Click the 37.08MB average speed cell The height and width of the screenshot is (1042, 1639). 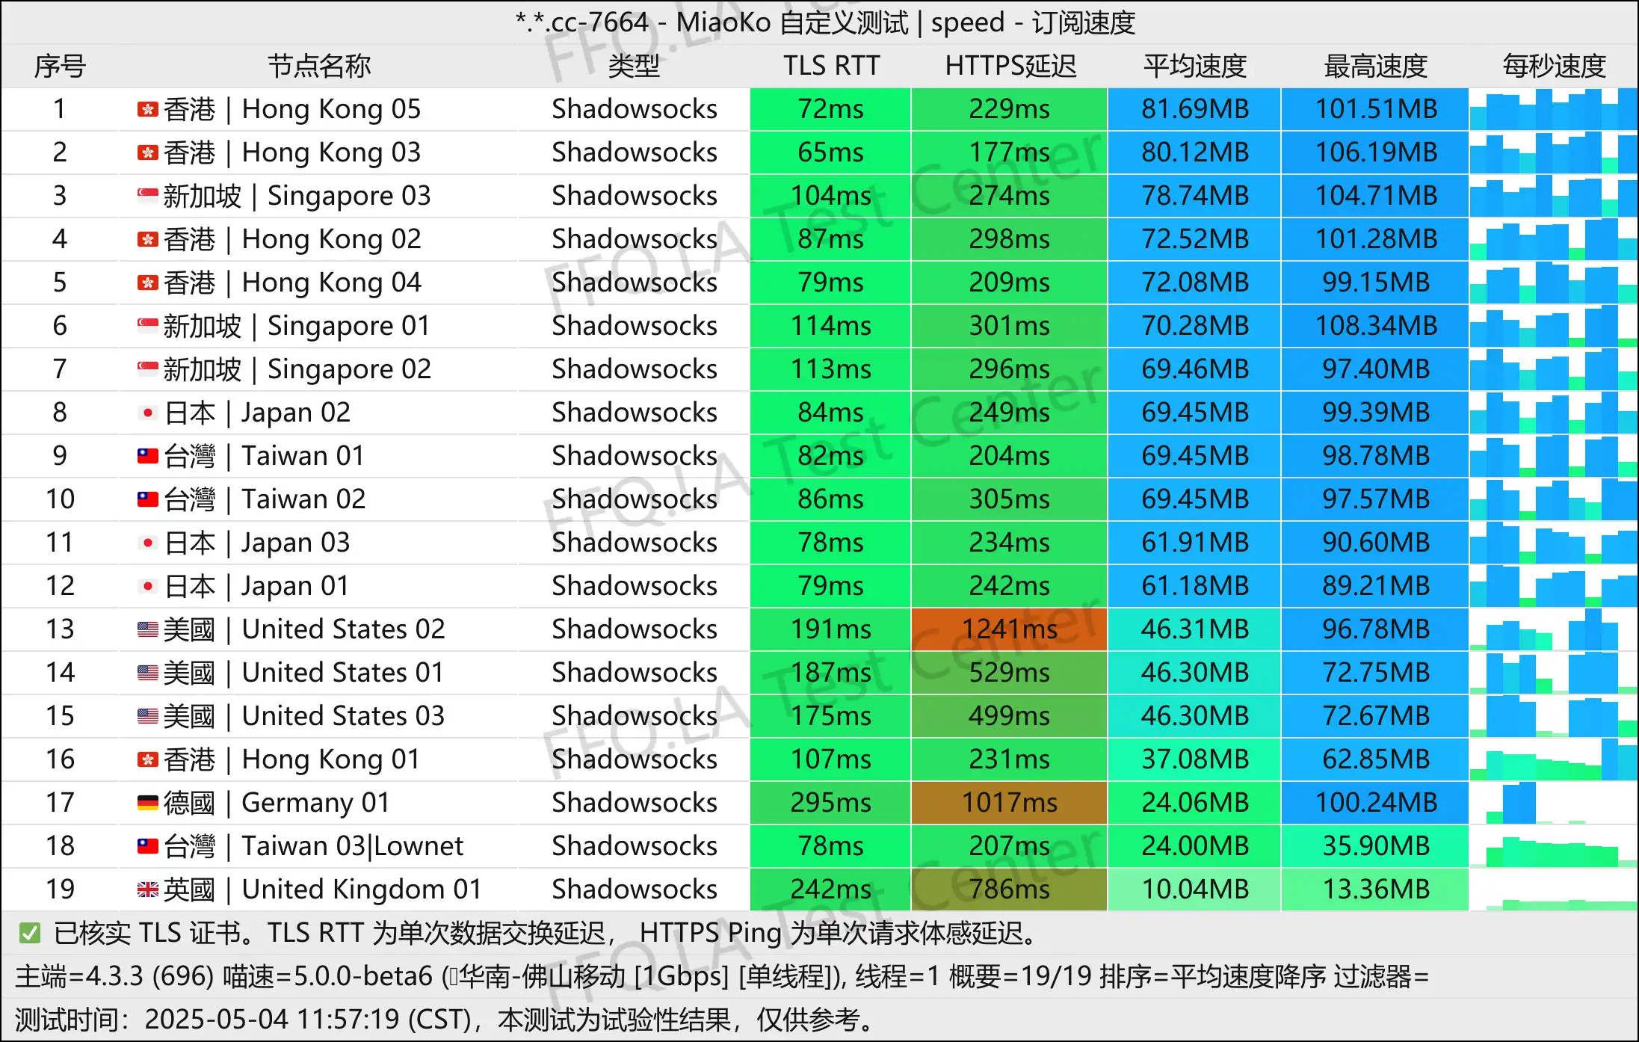click(x=1195, y=759)
